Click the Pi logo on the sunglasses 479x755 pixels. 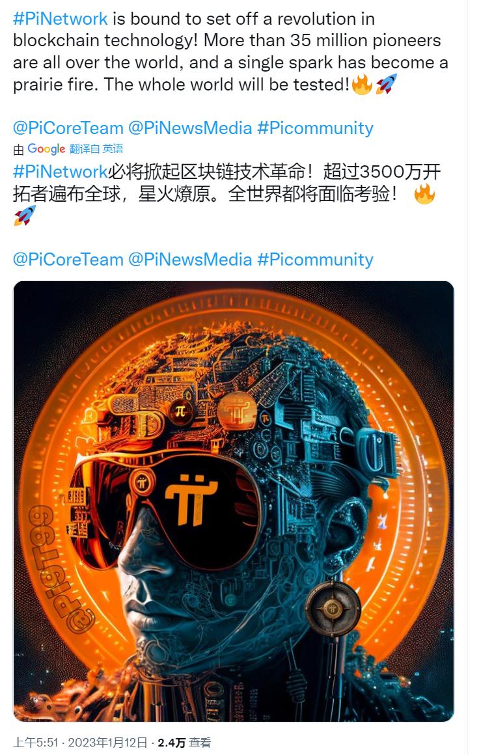191,499
